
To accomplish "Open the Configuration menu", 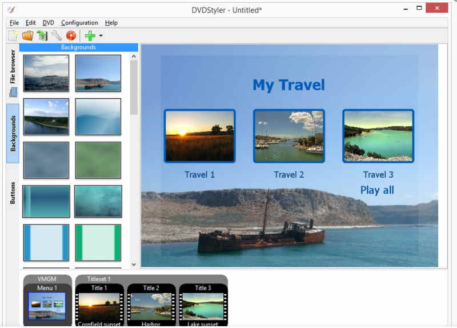I will pyautogui.click(x=79, y=23).
